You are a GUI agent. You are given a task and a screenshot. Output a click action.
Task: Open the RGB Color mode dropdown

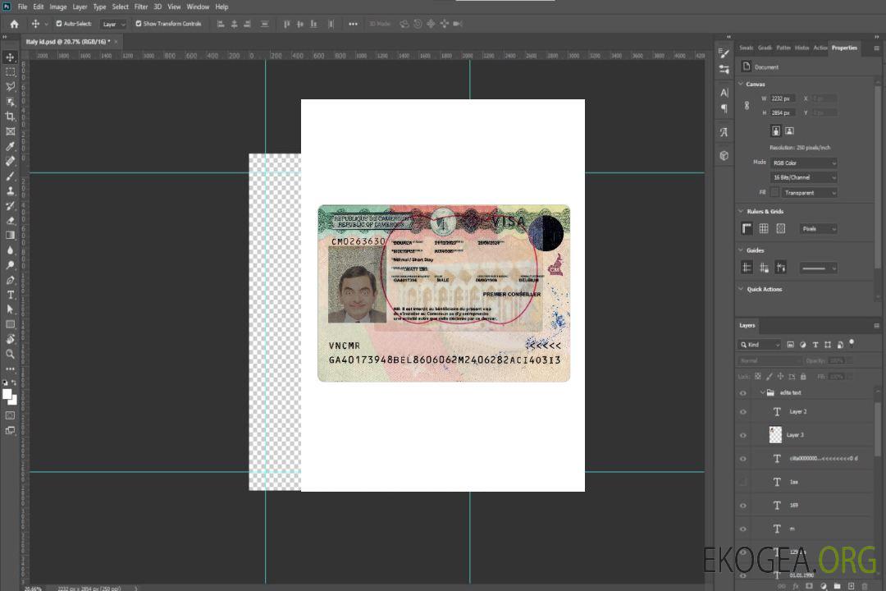[x=803, y=163]
